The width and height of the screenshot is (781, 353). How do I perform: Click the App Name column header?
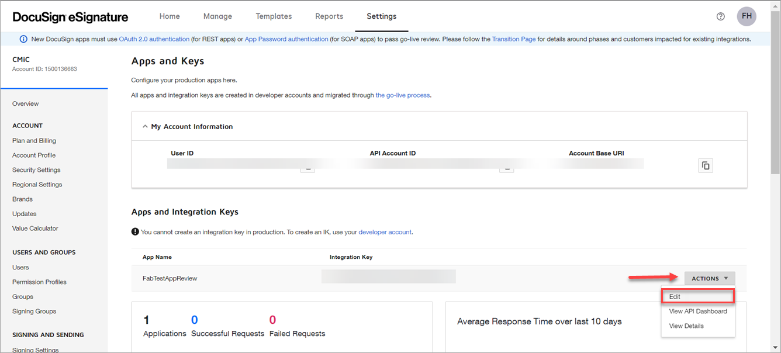(x=157, y=257)
